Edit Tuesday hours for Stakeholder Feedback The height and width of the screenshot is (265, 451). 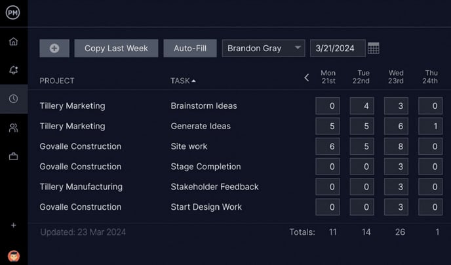click(362, 187)
